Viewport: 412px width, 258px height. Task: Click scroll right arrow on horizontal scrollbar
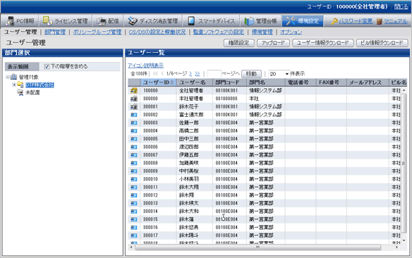point(396,247)
